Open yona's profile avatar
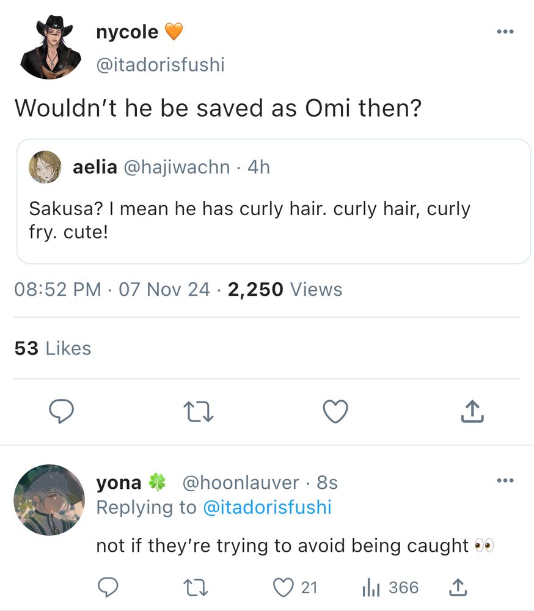The width and height of the screenshot is (534, 611). click(x=49, y=500)
